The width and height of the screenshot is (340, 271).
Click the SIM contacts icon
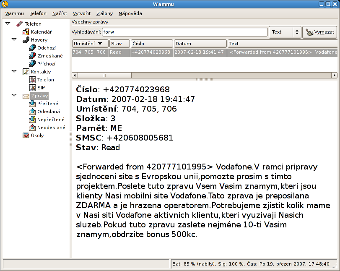point(32,88)
